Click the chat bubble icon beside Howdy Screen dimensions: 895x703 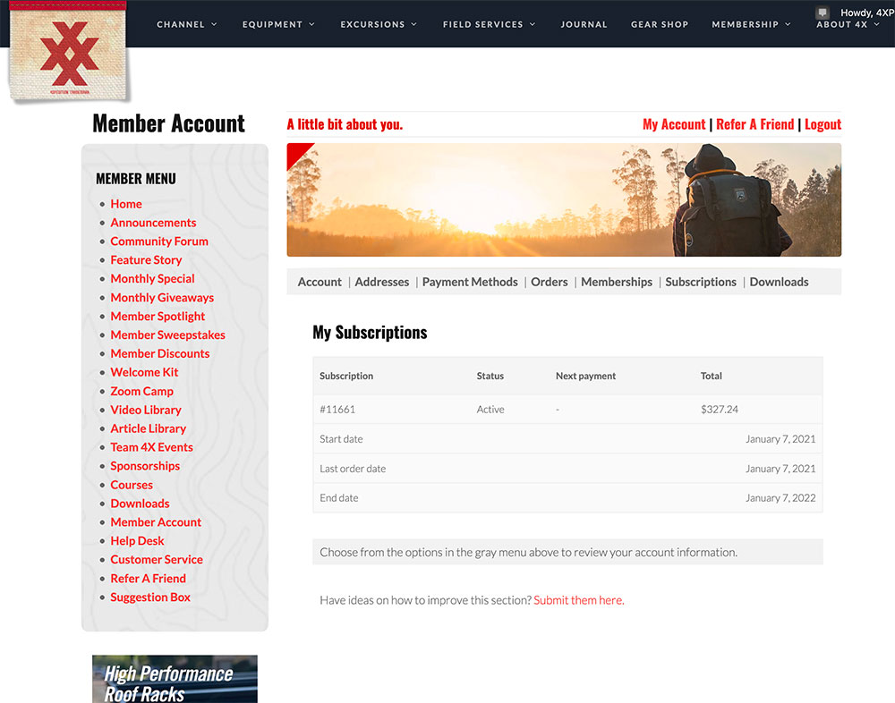point(823,13)
